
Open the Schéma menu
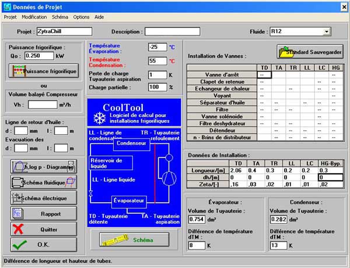[x=60, y=17]
